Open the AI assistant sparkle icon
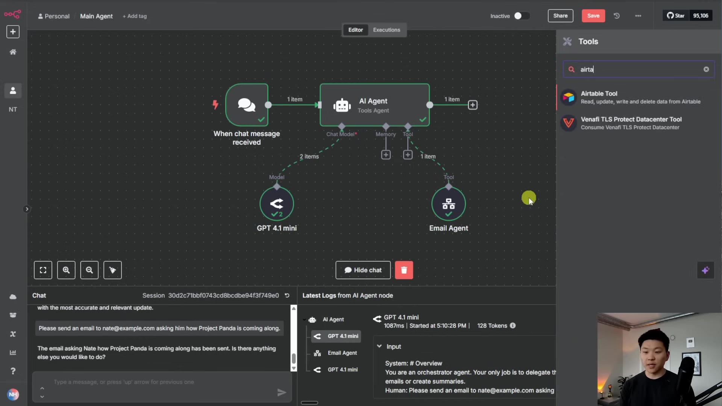This screenshot has height=406, width=722. [705, 270]
